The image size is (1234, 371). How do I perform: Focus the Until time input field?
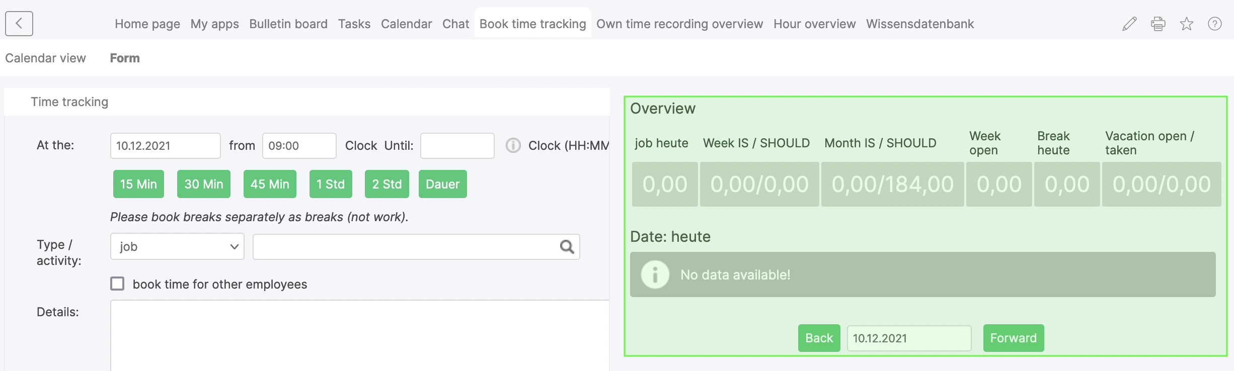(x=457, y=146)
